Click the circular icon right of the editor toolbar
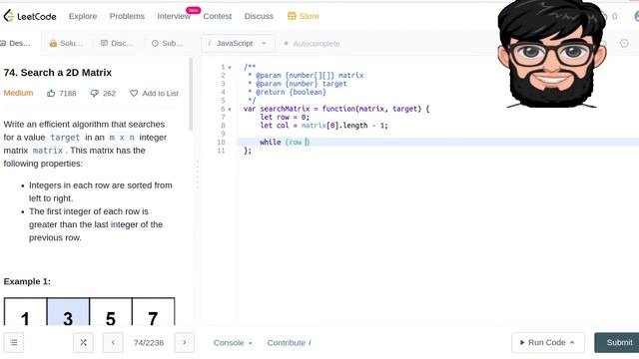Image resolution: width=639 pixels, height=359 pixels. click(x=624, y=43)
